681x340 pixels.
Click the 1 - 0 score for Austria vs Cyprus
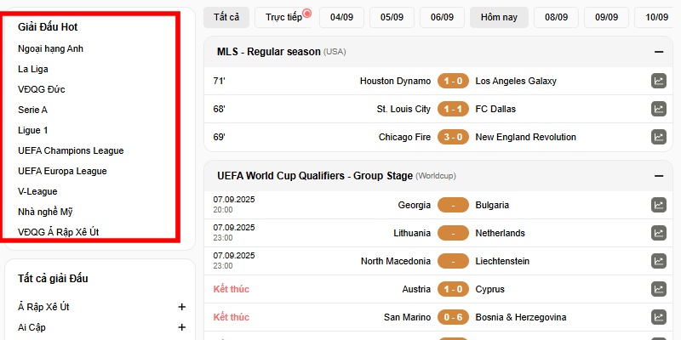[453, 289]
